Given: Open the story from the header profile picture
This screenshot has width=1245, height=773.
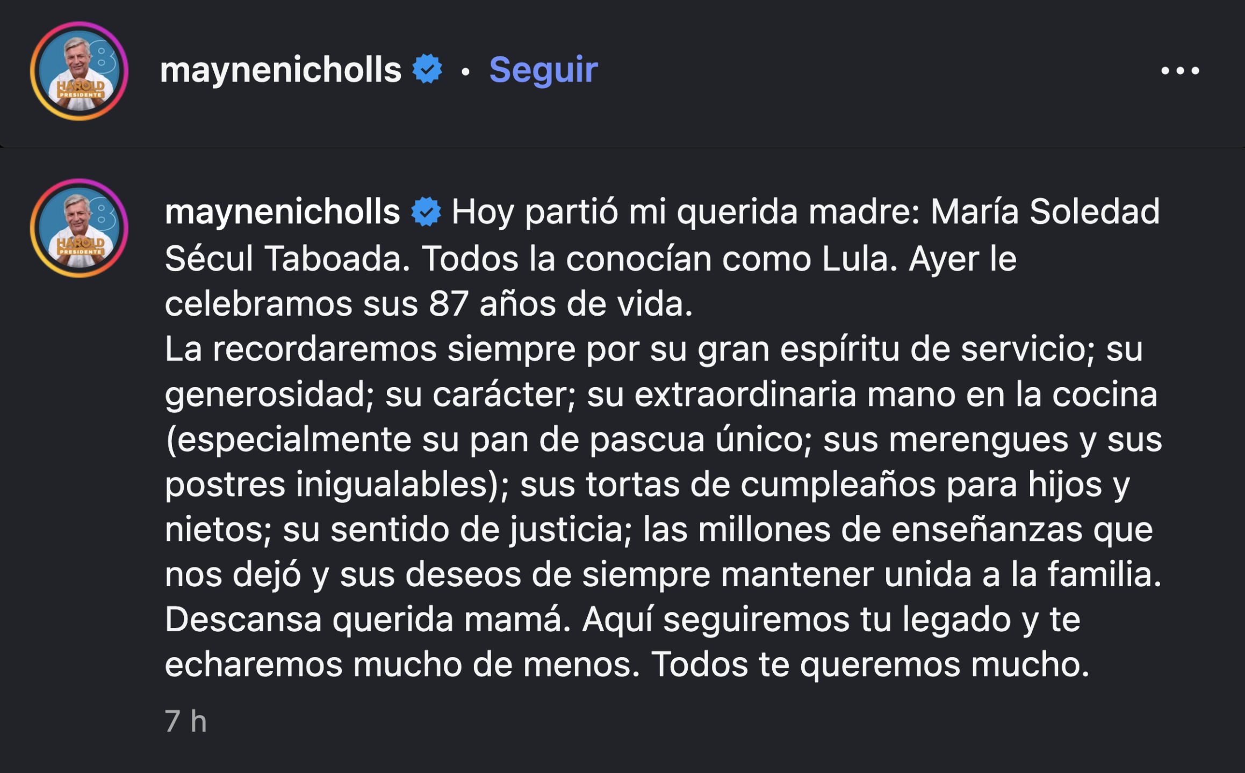Looking at the screenshot, I should (x=79, y=71).
